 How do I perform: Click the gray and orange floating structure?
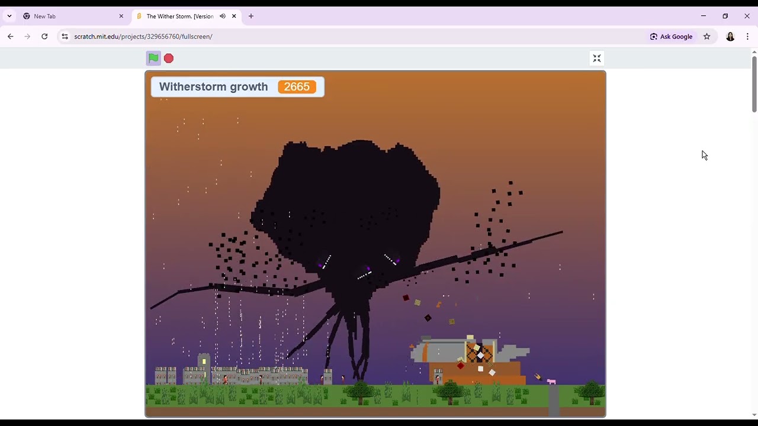point(471,360)
